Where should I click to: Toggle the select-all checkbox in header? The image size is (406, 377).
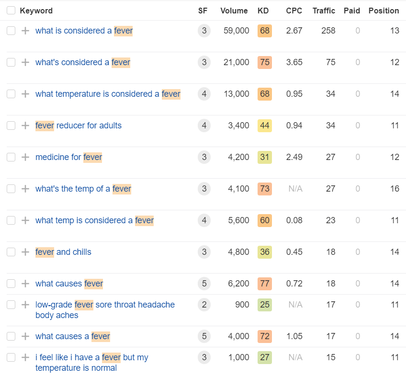pyautogui.click(x=11, y=11)
